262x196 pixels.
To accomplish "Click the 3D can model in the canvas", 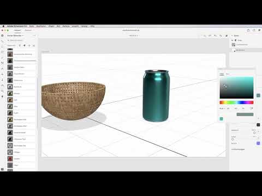I will (156, 96).
